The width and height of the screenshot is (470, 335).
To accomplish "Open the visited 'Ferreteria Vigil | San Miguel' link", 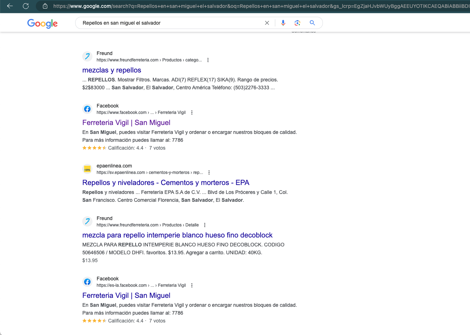I will pyautogui.click(x=126, y=122).
